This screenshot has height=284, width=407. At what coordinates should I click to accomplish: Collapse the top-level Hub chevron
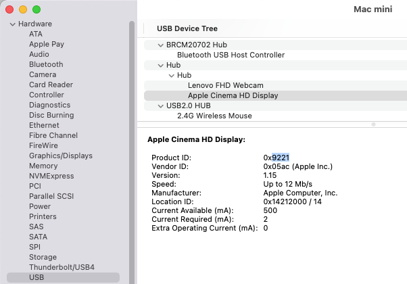point(161,66)
